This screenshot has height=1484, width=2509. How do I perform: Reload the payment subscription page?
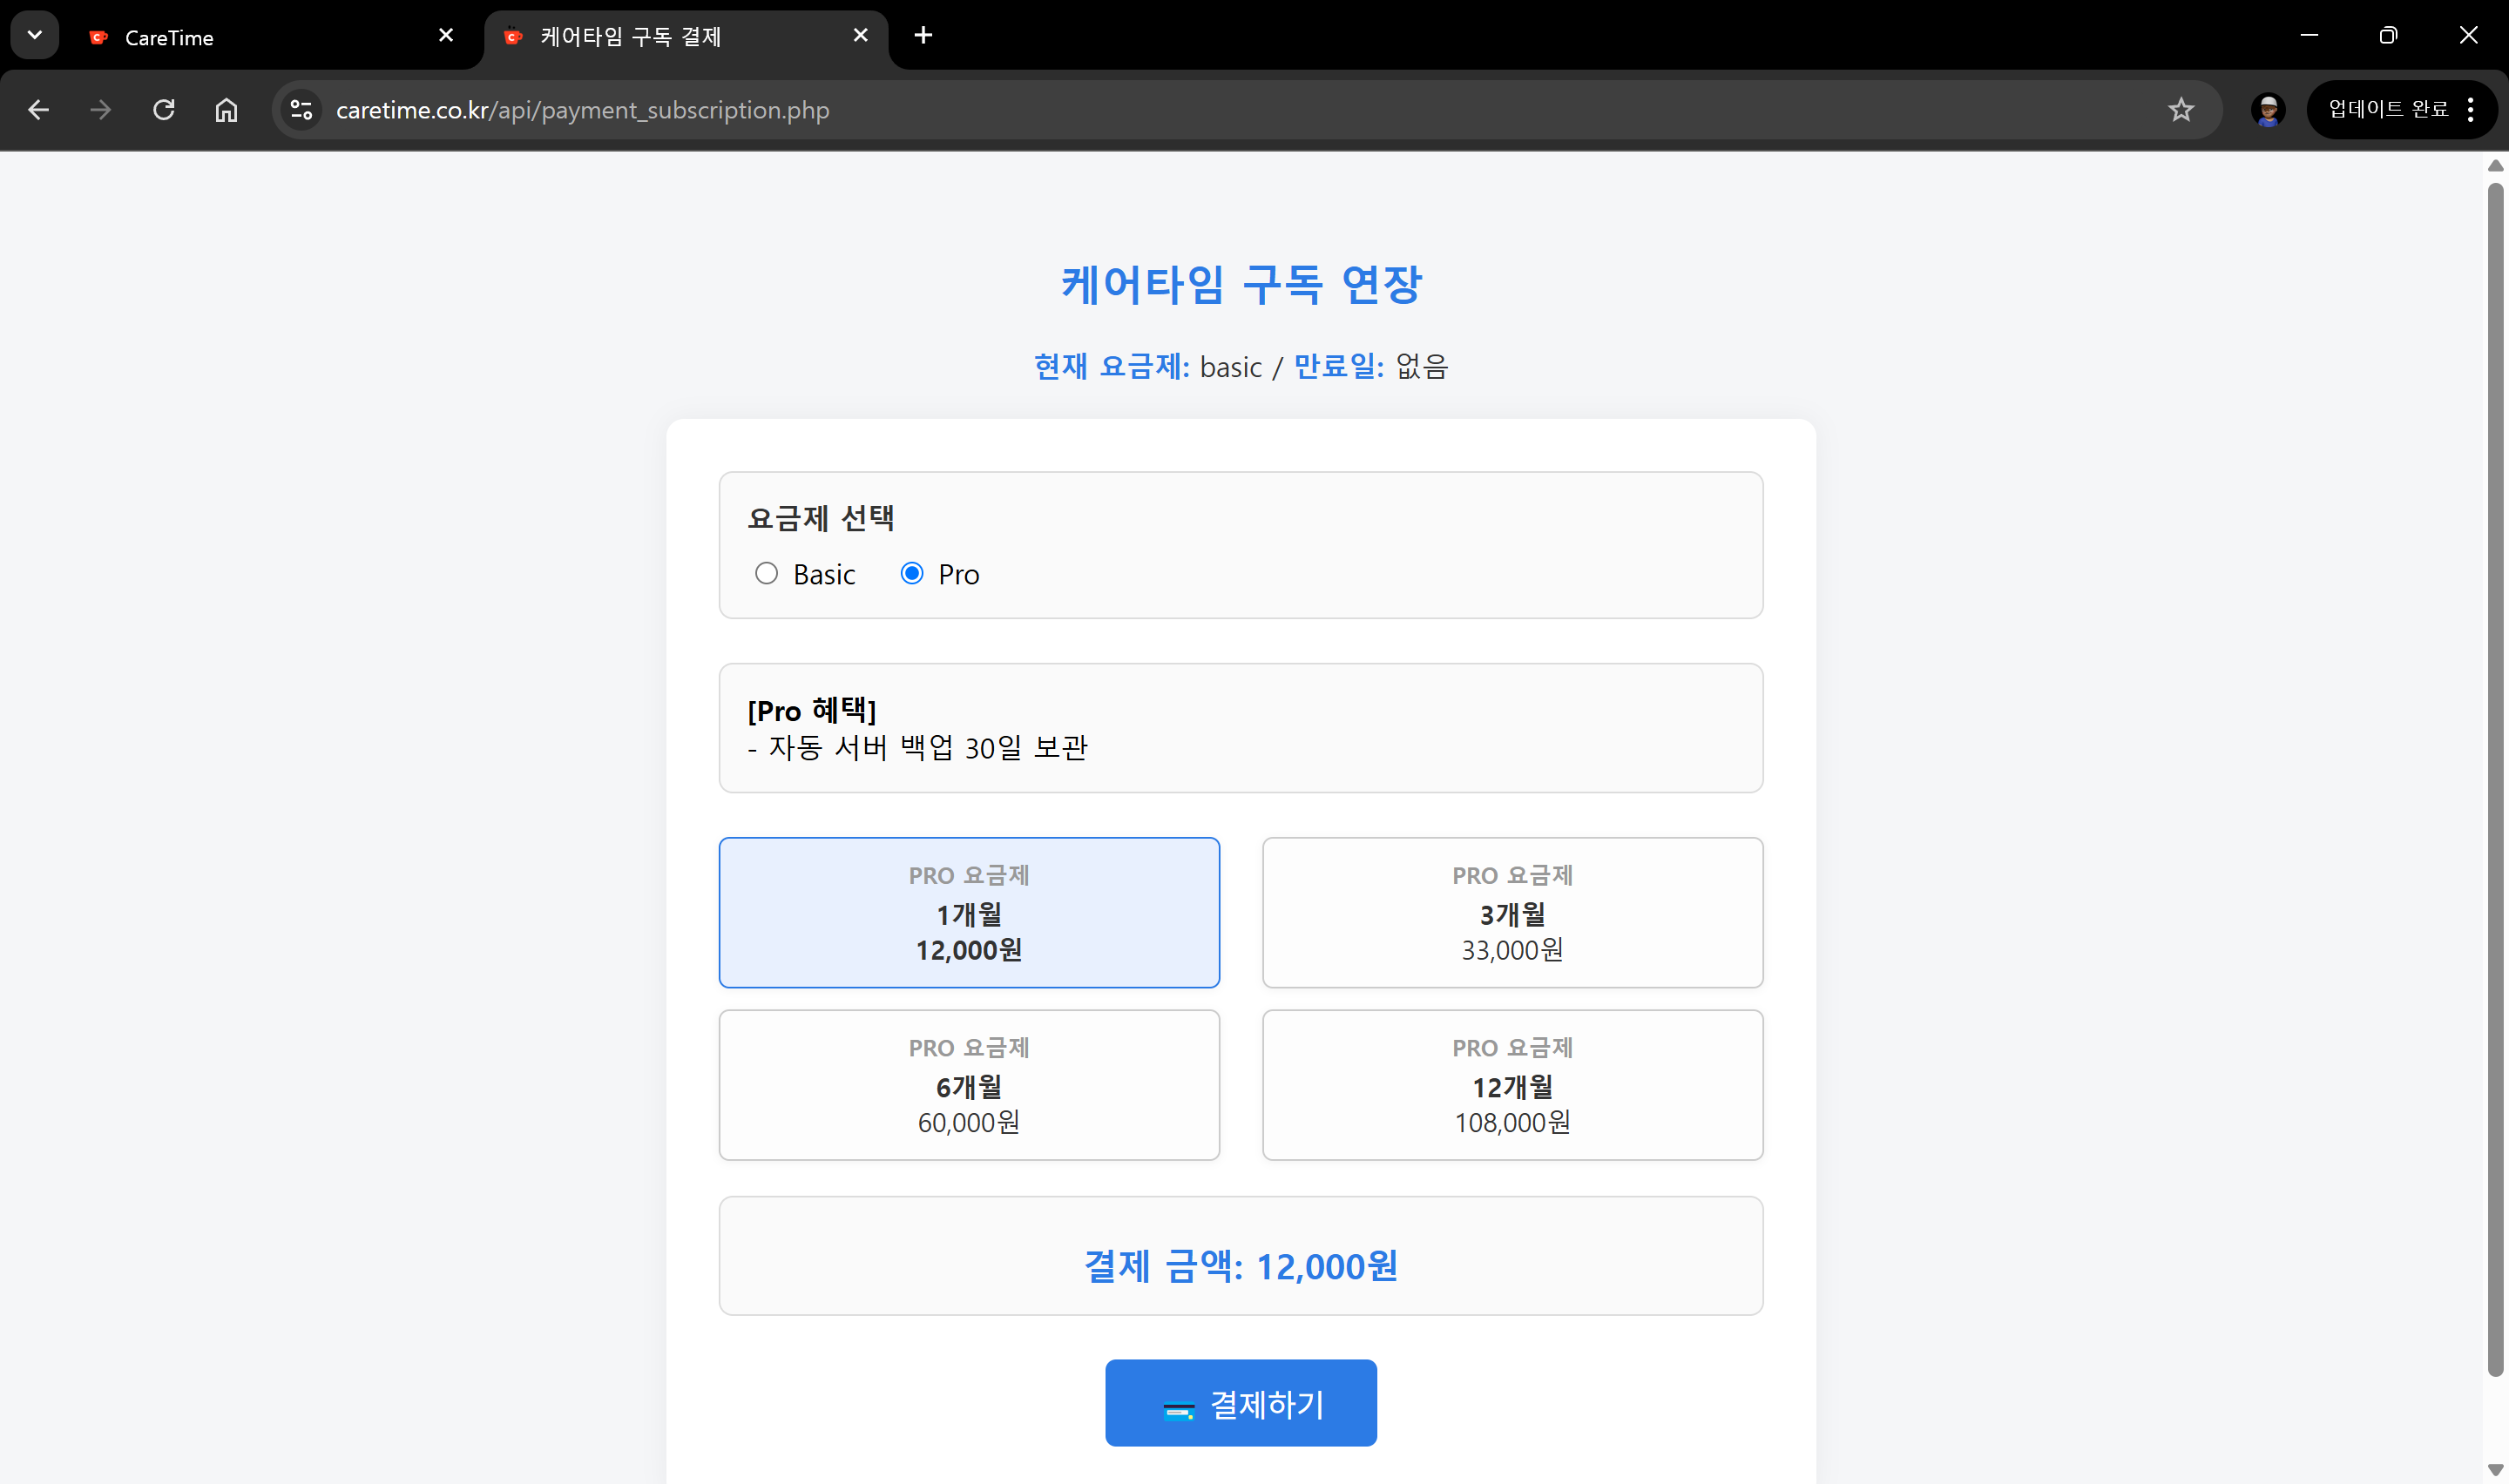[163, 110]
